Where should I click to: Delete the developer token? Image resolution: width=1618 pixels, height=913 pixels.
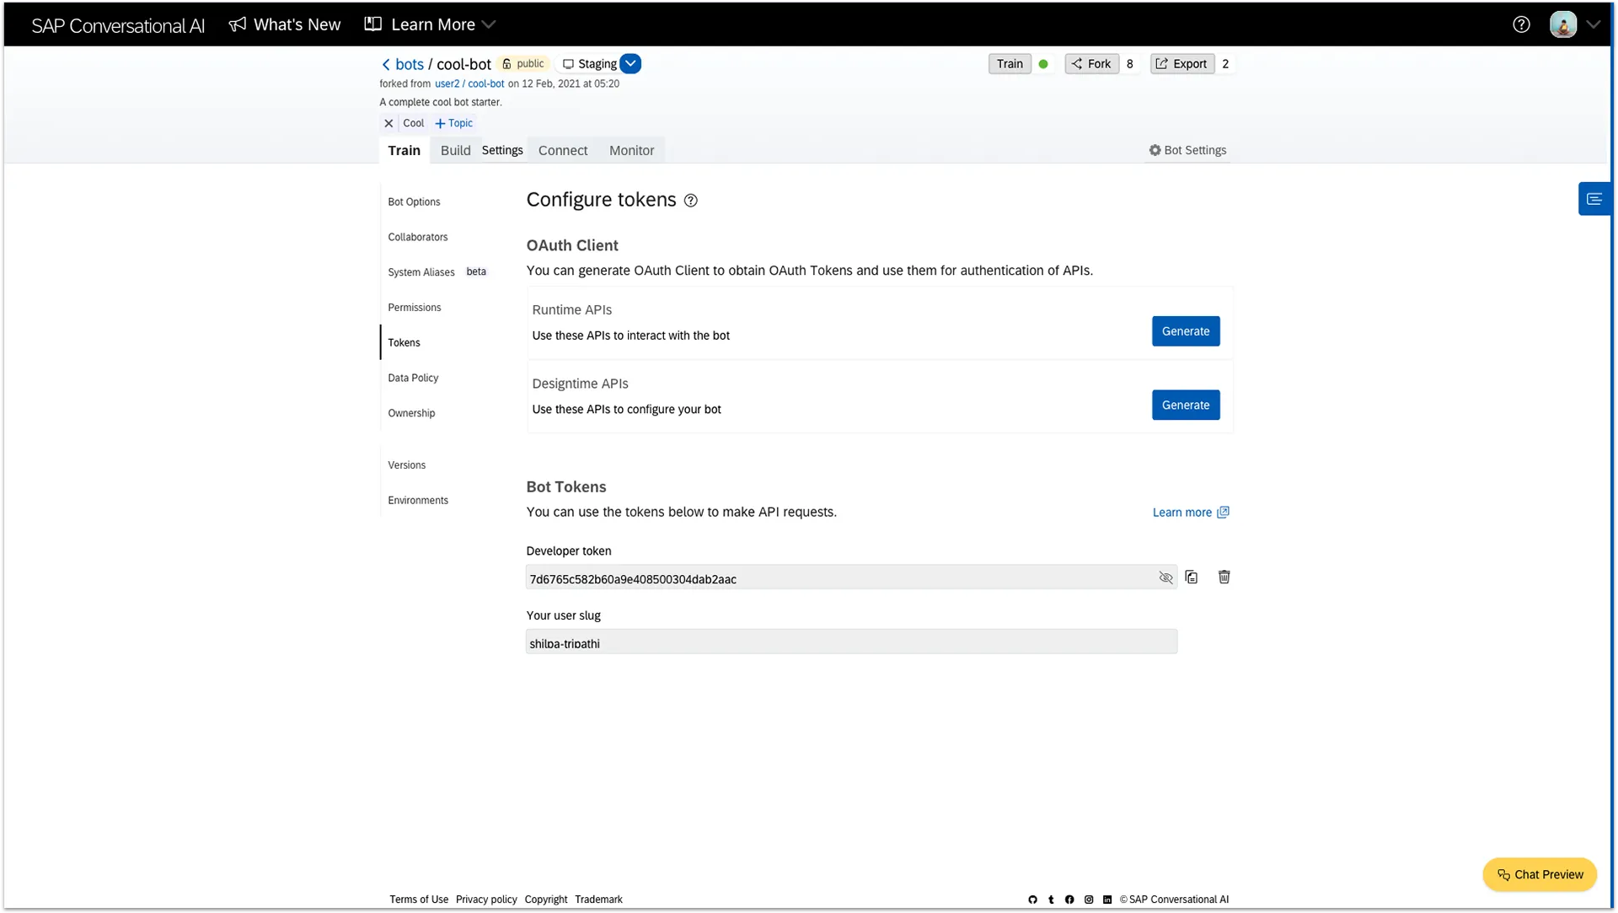coord(1224,577)
